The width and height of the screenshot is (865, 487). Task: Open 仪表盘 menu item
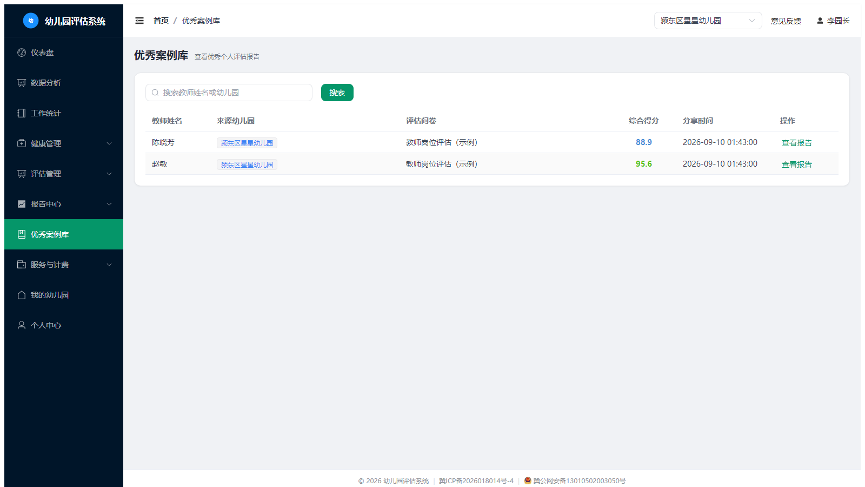pyautogui.click(x=64, y=52)
